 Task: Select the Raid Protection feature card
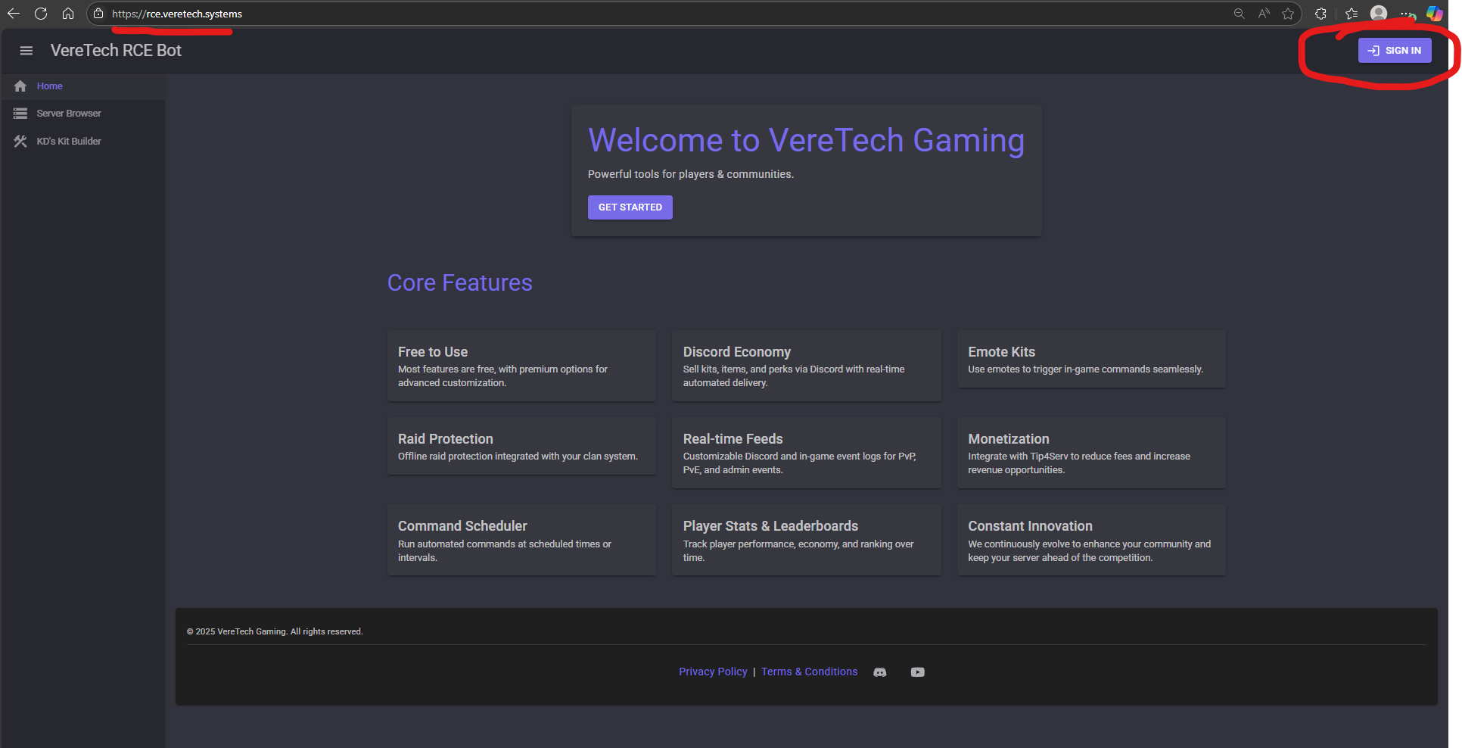(x=521, y=446)
